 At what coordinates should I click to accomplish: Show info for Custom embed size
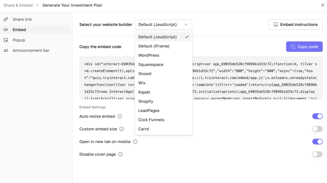point(122,129)
